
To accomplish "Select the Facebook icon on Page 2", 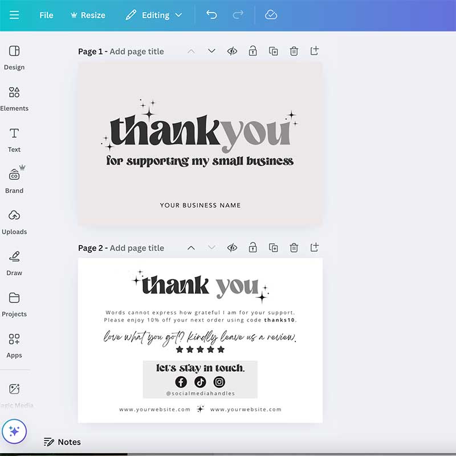I will (181, 382).
